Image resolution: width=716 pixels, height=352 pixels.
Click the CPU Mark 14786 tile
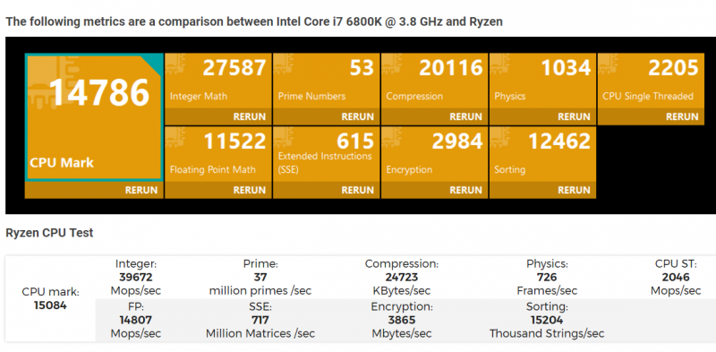pos(94,117)
